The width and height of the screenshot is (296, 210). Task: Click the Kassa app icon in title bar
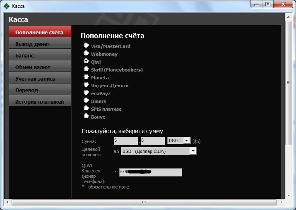7,6
